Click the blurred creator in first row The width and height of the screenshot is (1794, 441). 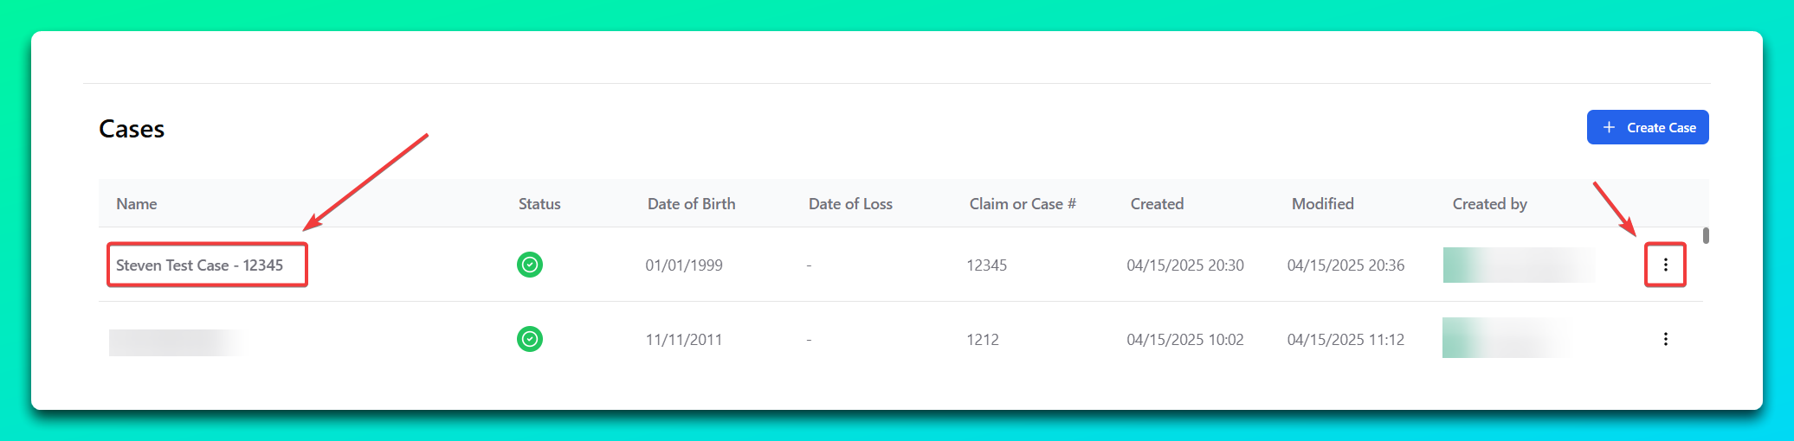(x=1519, y=265)
